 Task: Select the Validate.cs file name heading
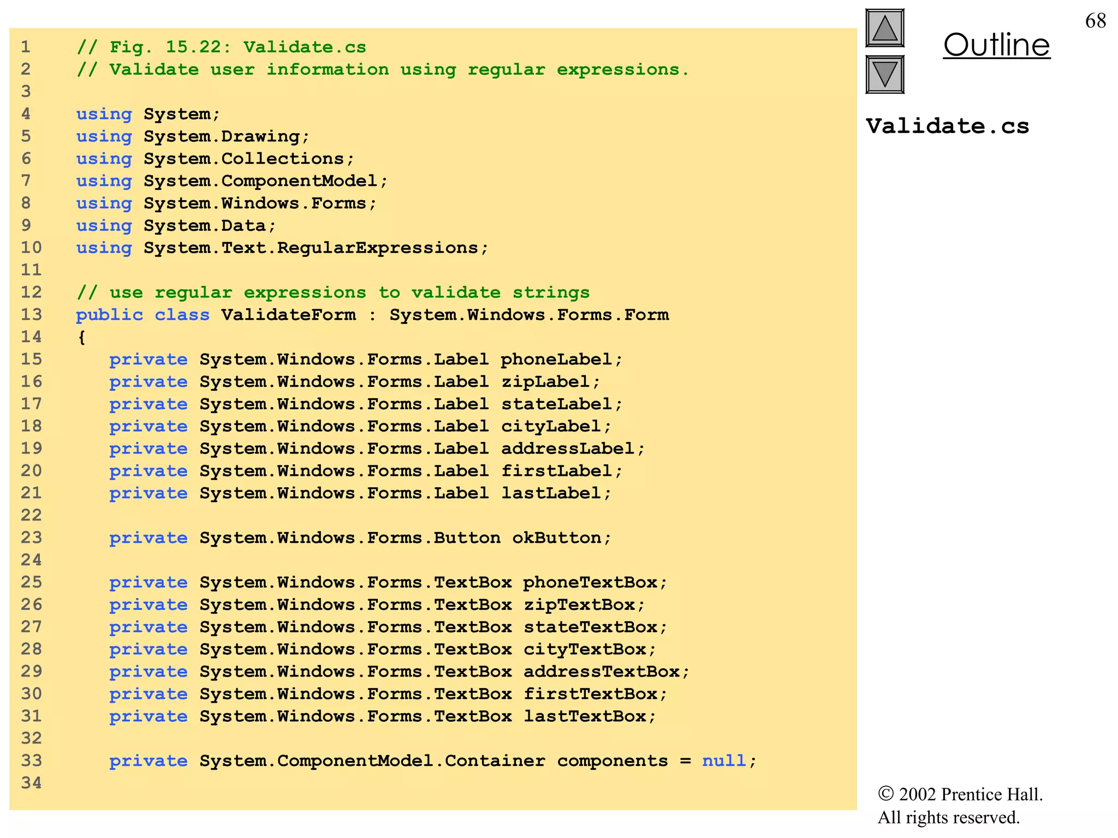coord(947,126)
